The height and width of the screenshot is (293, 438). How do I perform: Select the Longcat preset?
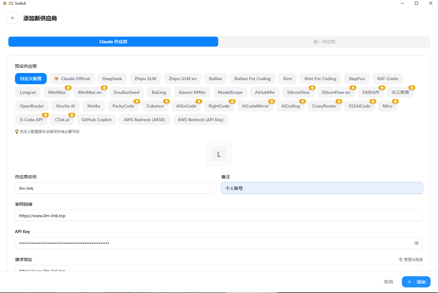coord(28,92)
